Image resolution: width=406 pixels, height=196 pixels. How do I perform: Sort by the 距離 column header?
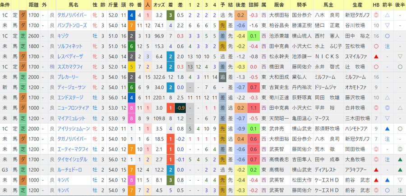(x=34, y=5)
